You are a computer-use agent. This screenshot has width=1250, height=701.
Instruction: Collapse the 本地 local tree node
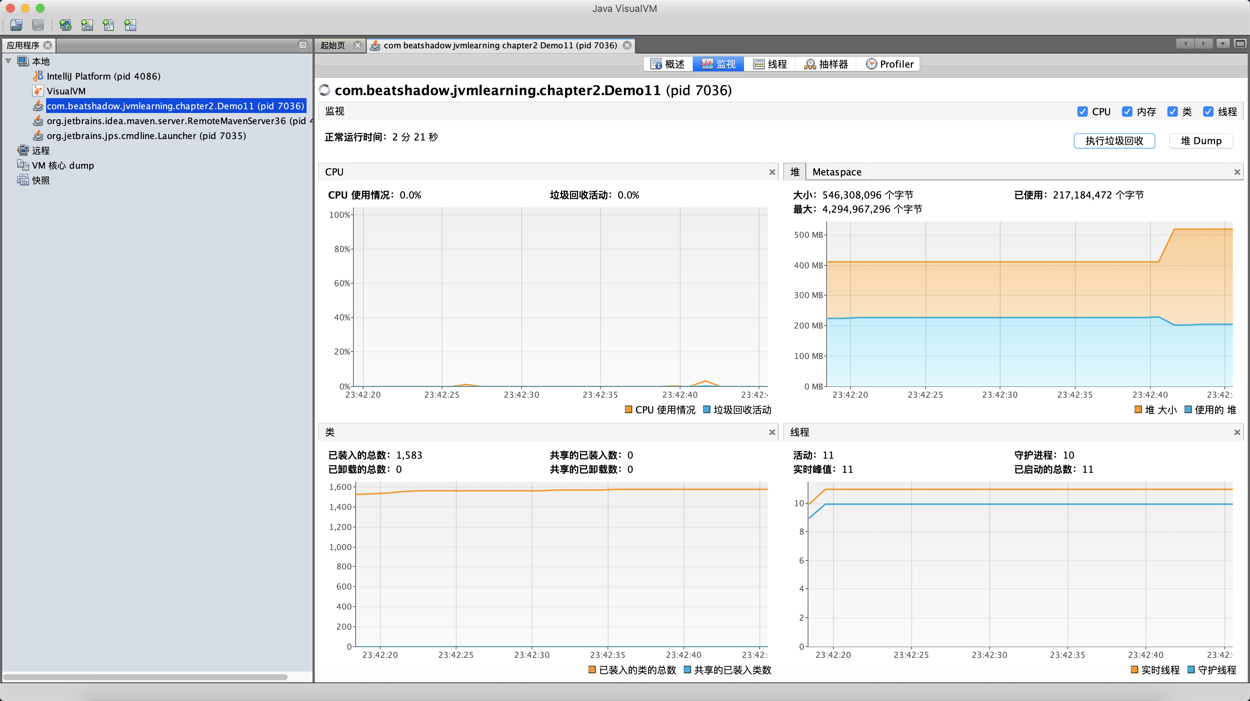click(x=8, y=61)
